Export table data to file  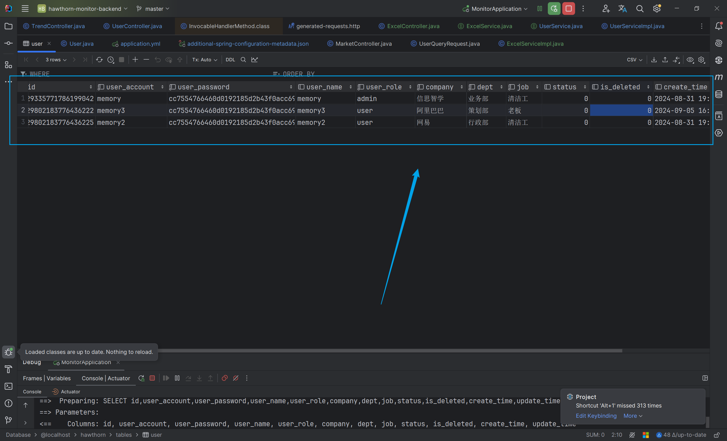pyautogui.click(x=654, y=60)
